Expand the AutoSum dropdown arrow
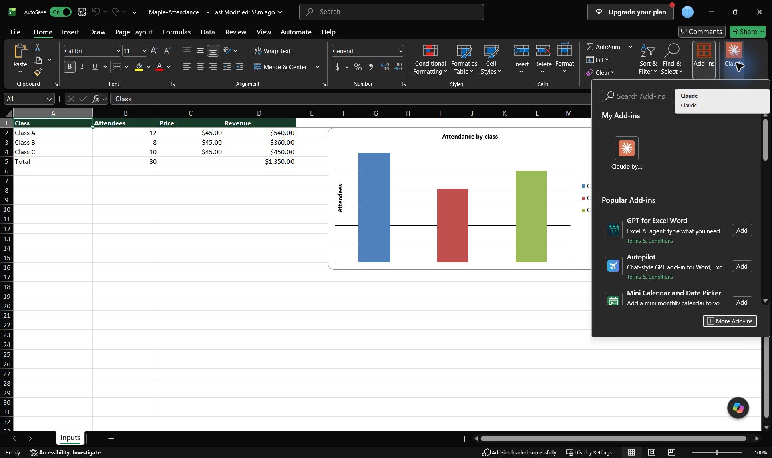 click(631, 47)
